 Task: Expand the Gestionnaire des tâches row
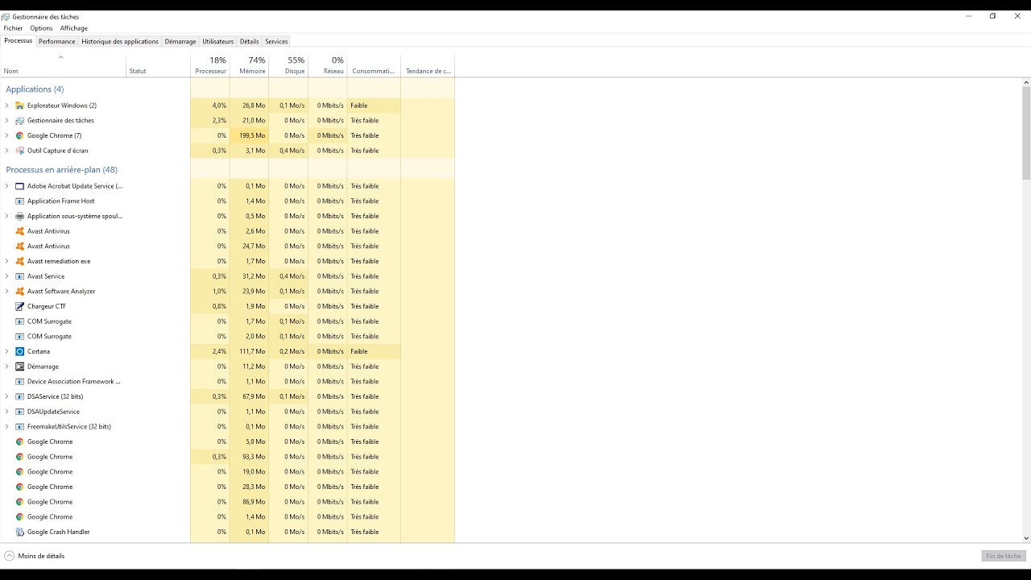[7, 121]
